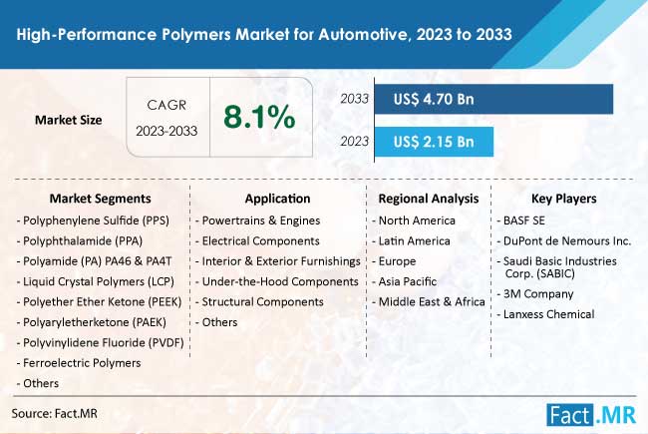Click the 2033 year label
The width and height of the screenshot is (648, 434).
[x=355, y=99]
